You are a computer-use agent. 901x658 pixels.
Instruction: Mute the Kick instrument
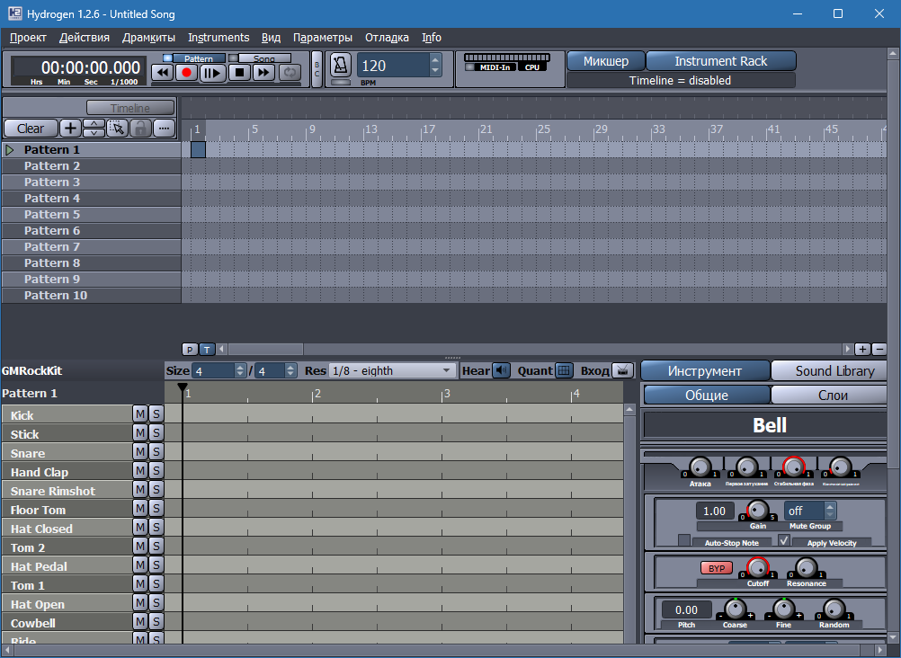[x=140, y=413]
